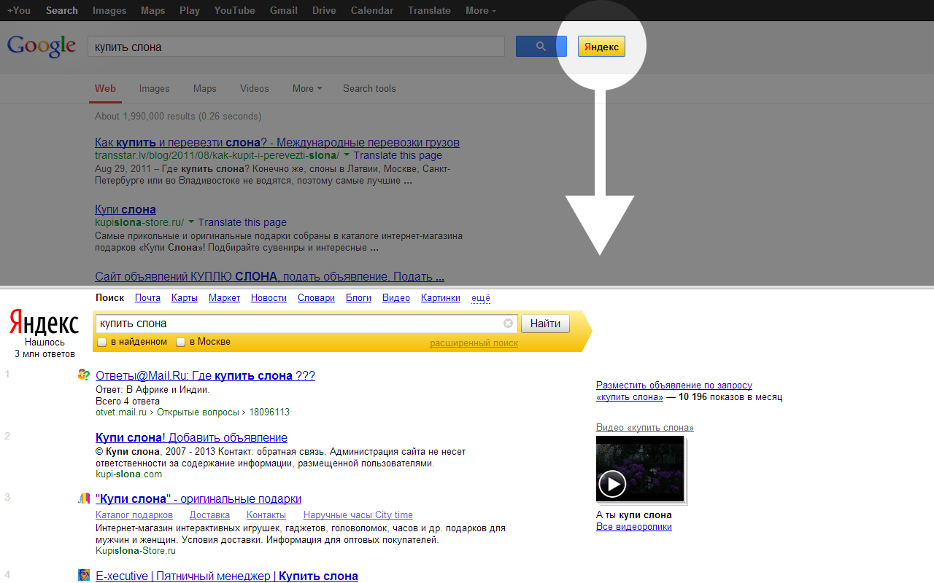Click the Найти button
This screenshot has height=583, width=934.
[545, 324]
